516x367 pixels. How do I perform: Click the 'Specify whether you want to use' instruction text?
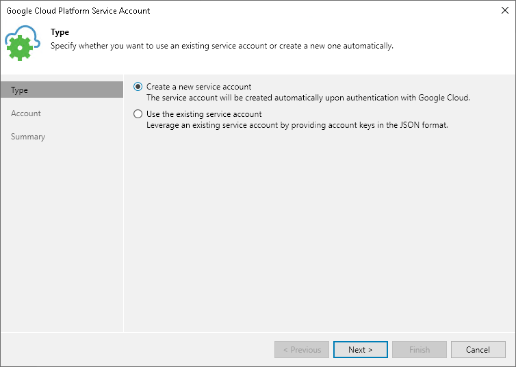[x=222, y=46]
